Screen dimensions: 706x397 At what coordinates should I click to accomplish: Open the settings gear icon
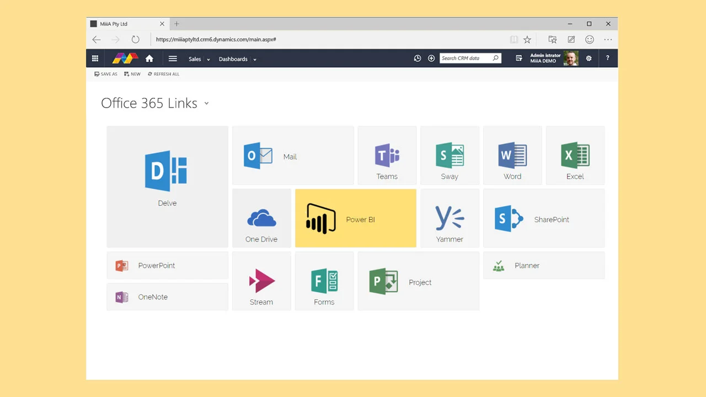pyautogui.click(x=589, y=58)
